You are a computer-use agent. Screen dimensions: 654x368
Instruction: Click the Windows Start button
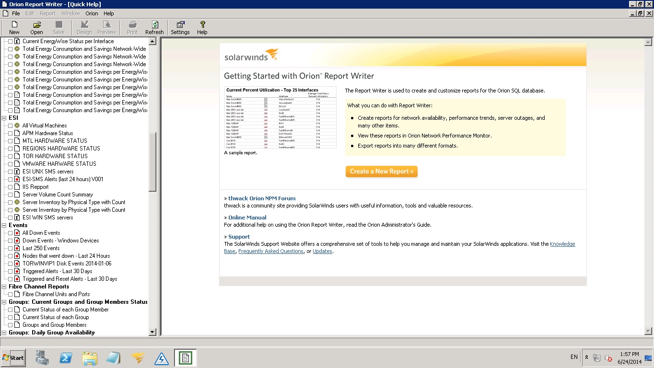point(13,358)
